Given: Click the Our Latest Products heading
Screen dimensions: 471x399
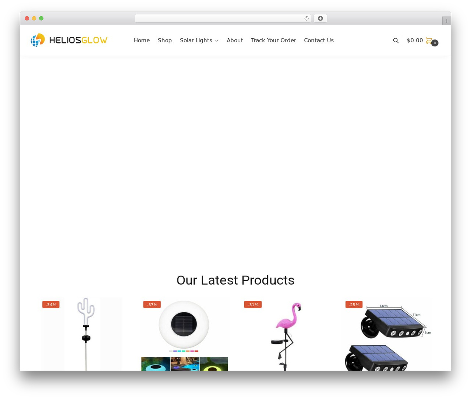Looking at the screenshot, I should [235, 280].
